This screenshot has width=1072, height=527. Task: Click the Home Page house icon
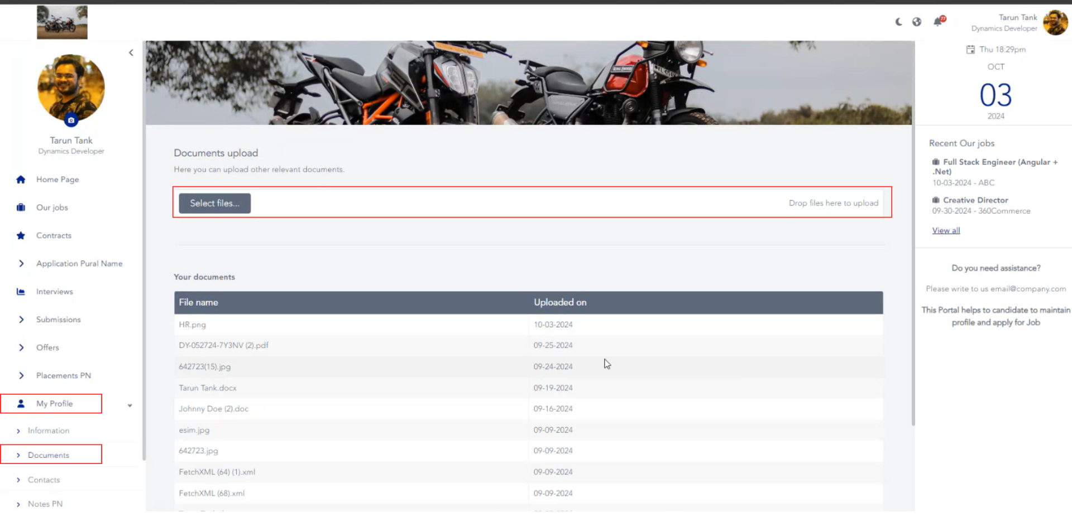[x=21, y=180]
